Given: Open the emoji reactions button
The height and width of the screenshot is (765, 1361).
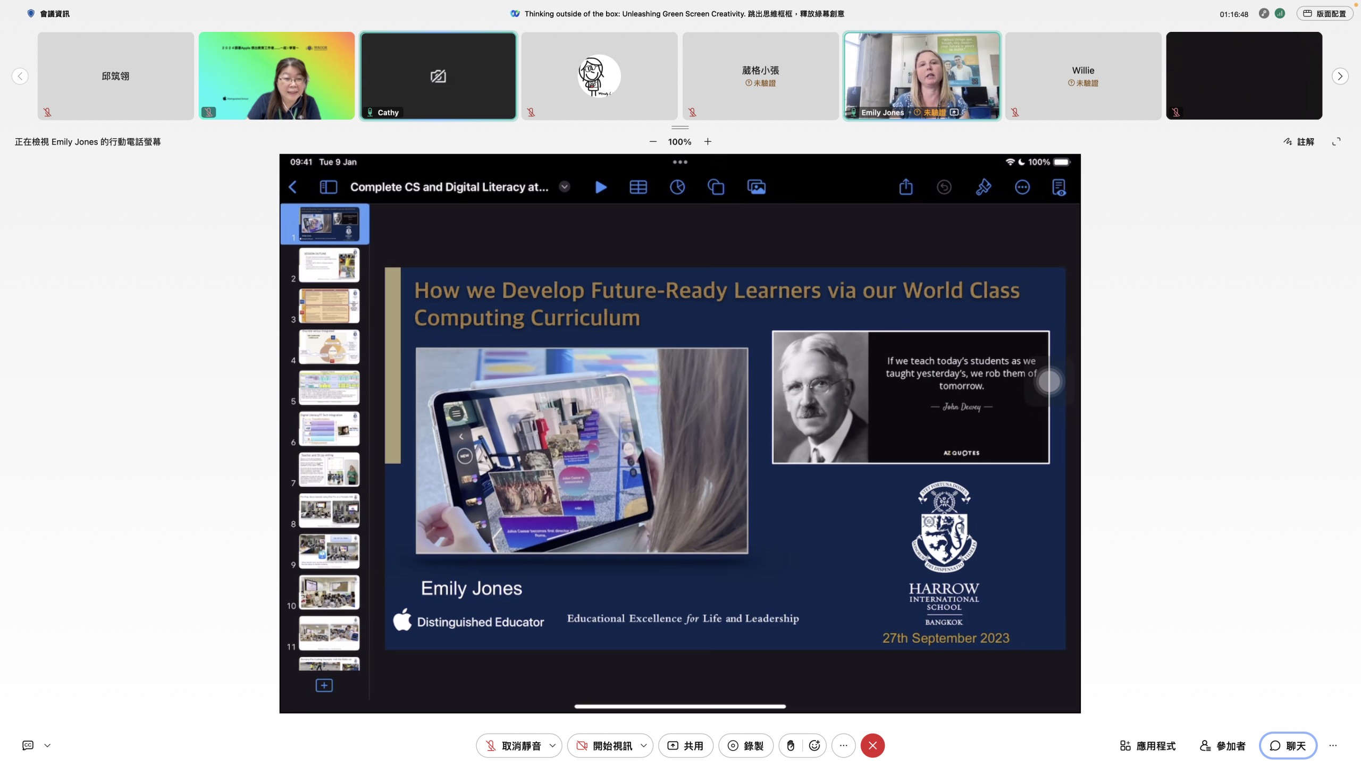Looking at the screenshot, I should pos(814,745).
